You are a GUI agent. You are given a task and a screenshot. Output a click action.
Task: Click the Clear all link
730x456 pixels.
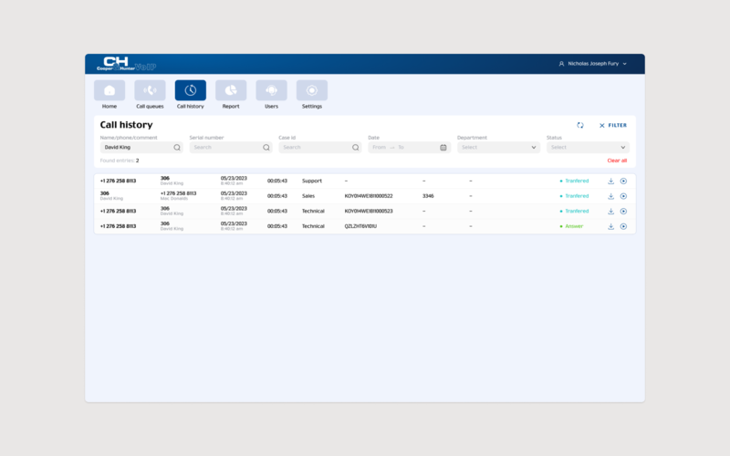[x=617, y=161]
